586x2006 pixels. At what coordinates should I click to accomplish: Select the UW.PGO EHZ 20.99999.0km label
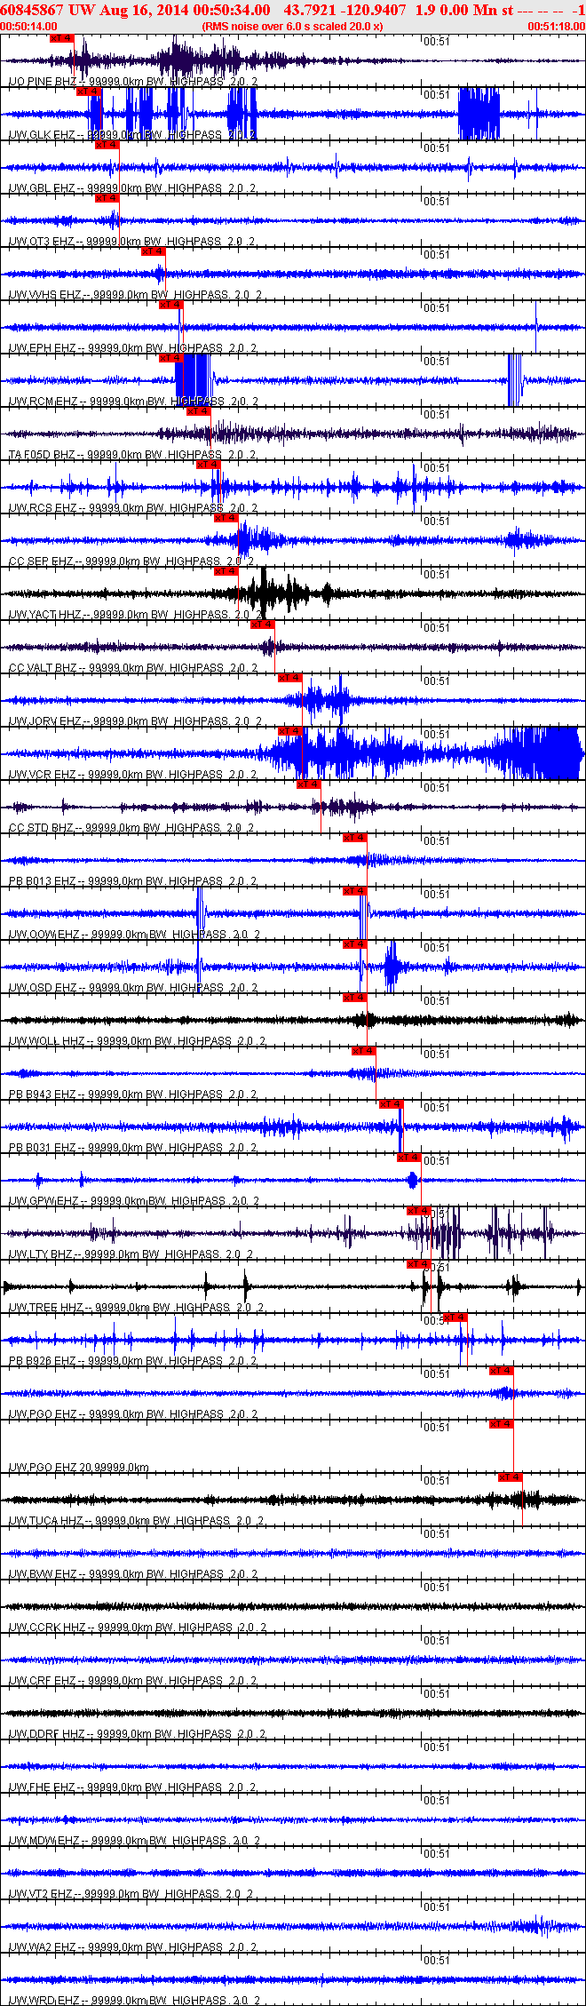click(79, 1468)
